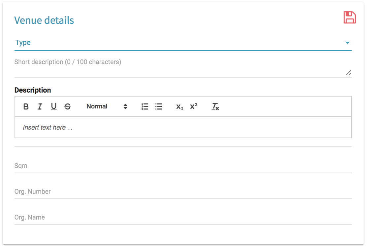Toggle underline formatting button
367x246 pixels.
pos(54,106)
